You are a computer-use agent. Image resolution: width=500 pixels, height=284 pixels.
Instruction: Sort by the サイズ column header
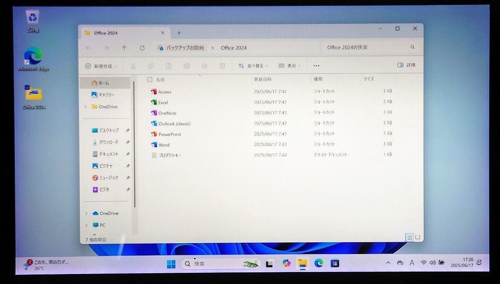click(x=369, y=78)
